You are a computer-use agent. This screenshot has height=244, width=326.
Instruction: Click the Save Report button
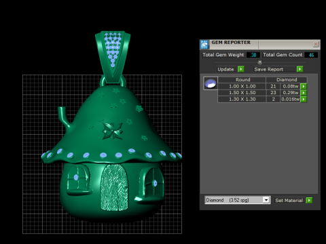point(274,69)
